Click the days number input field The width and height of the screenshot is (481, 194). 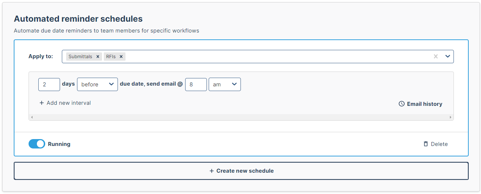click(x=49, y=84)
